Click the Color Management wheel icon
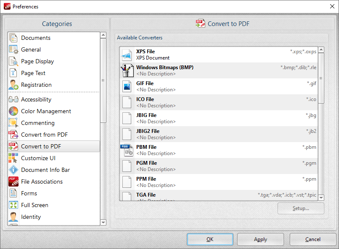The width and height of the screenshot is (339, 249). pyautogui.click(x=13, y=111)
